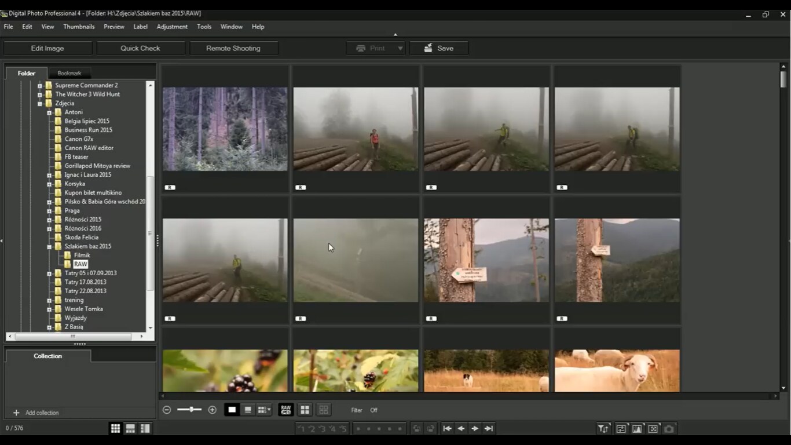This screenshot has width=791, height=445.
Task: Click the Add collection plus icon
Action: pos(16,413)
